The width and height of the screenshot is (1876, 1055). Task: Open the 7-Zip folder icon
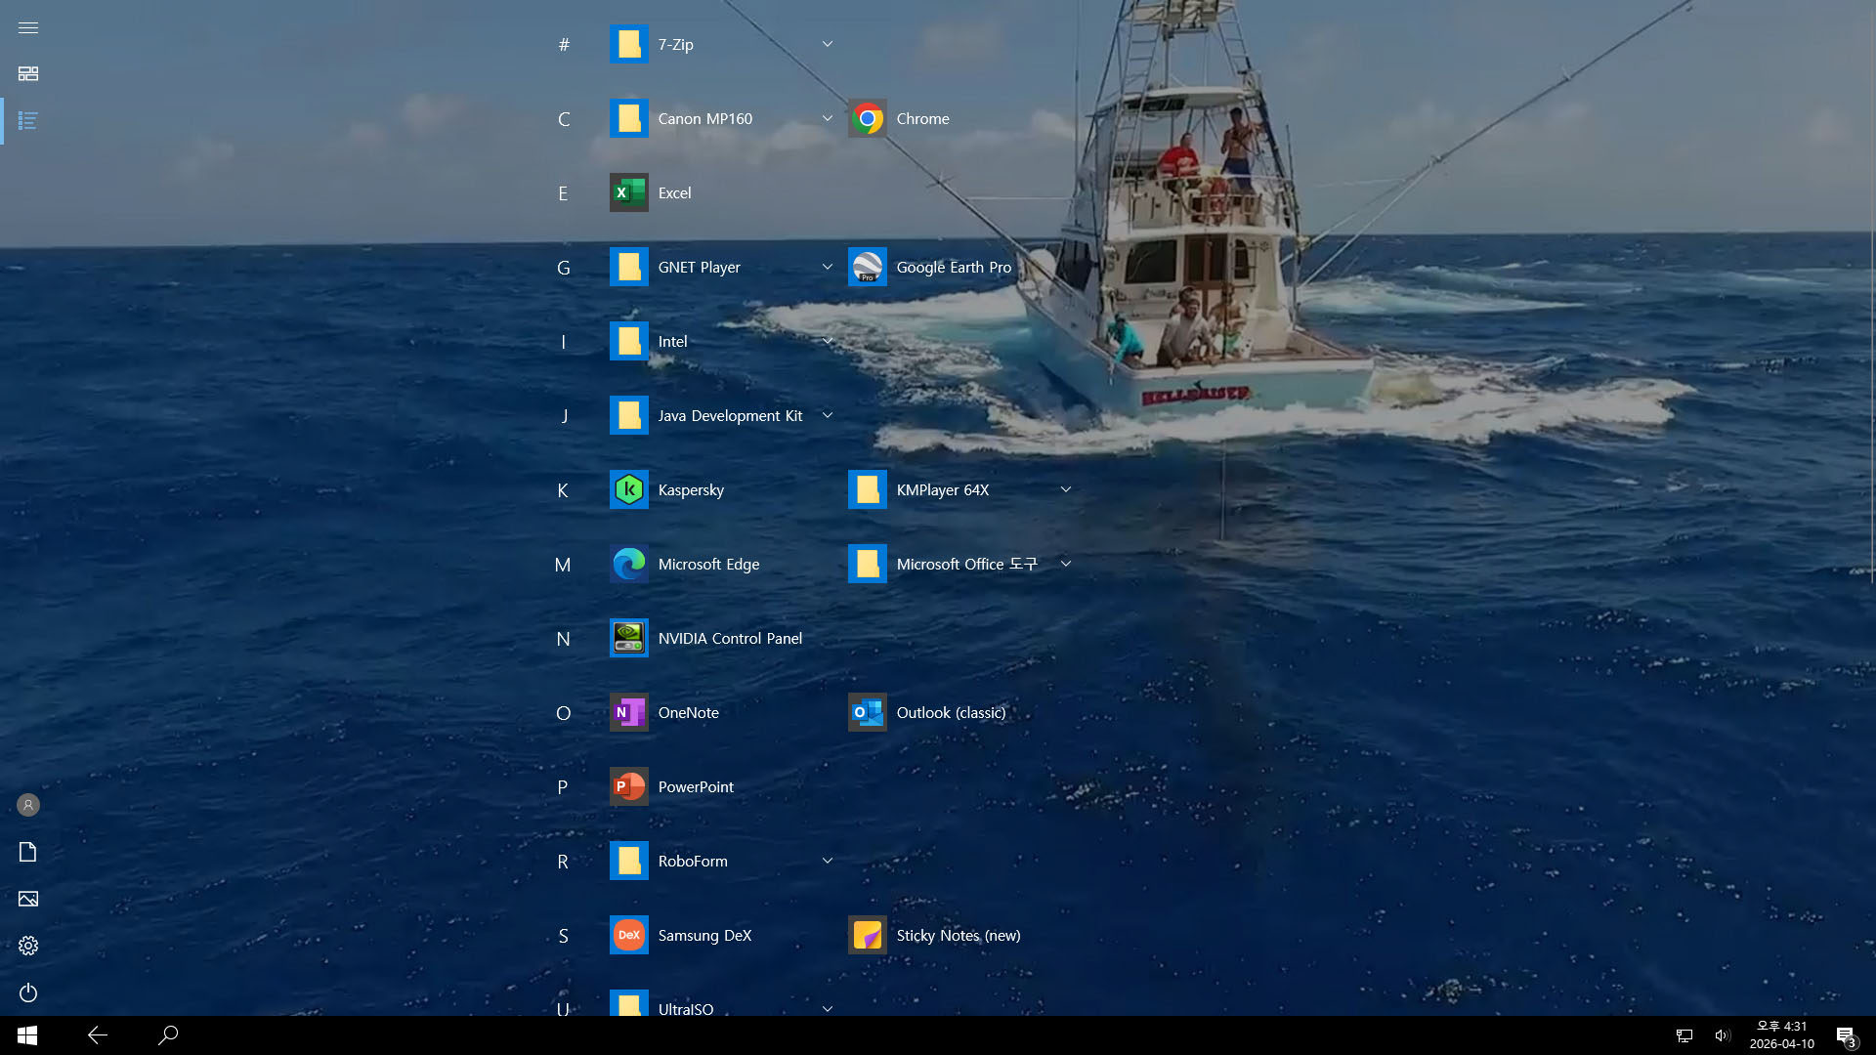(x=628, y=44)
